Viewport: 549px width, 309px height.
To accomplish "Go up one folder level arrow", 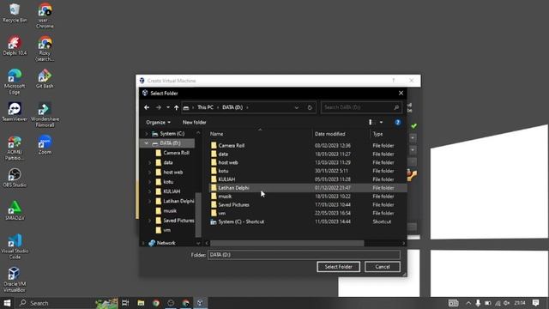I will [176, 107].
